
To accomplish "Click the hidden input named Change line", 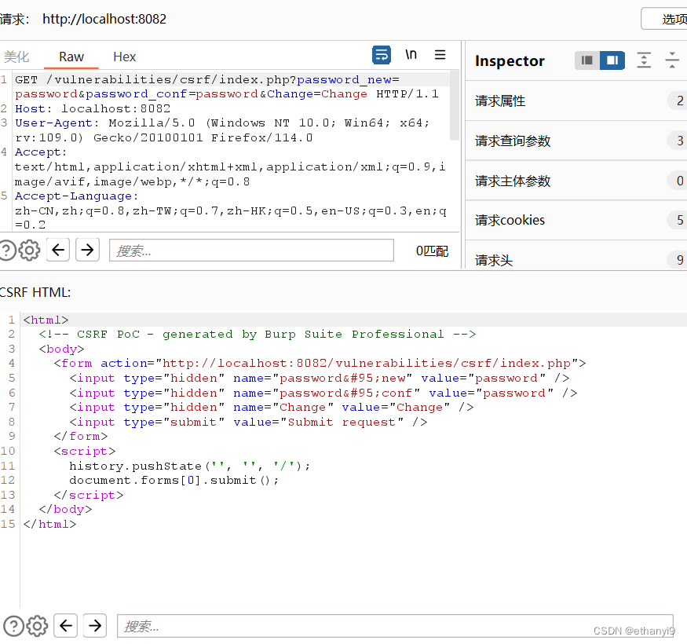I will pyautogui.click(x=272, y=408).
